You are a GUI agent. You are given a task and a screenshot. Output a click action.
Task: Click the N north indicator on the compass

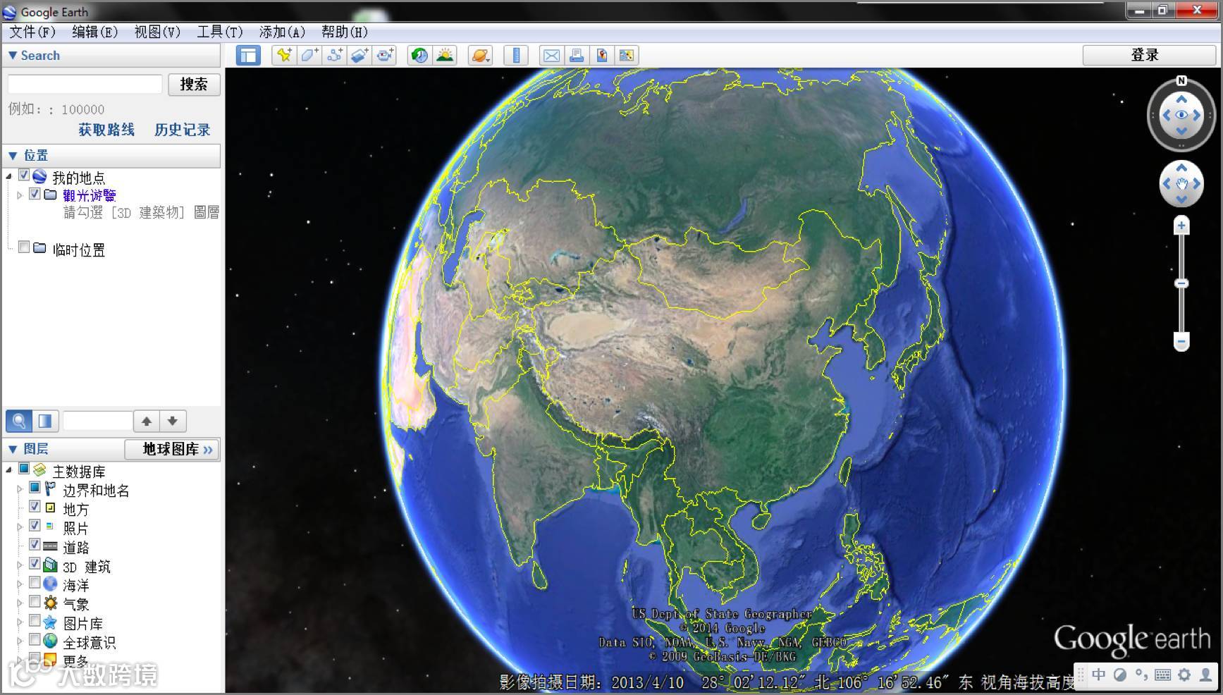[x=1182, y=80]
